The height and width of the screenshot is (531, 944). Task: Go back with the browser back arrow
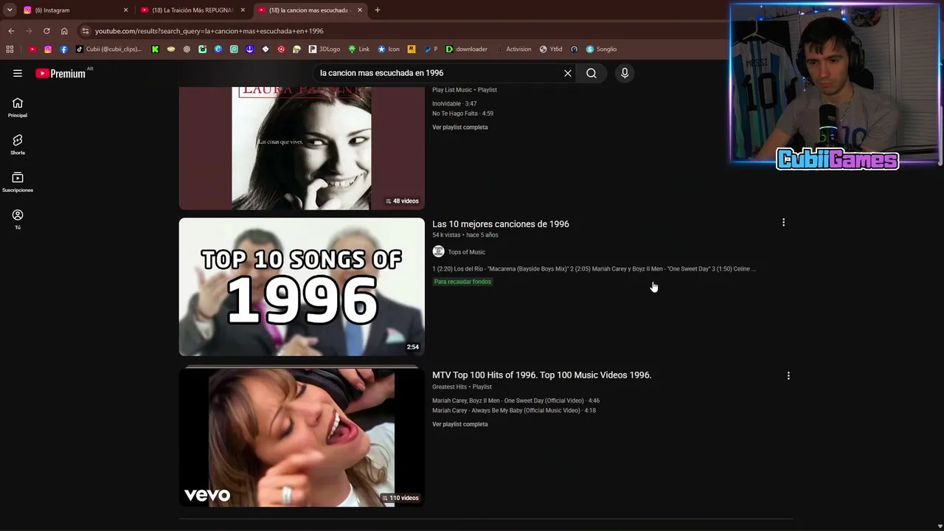pyautogui.click(x=11, y=31)
